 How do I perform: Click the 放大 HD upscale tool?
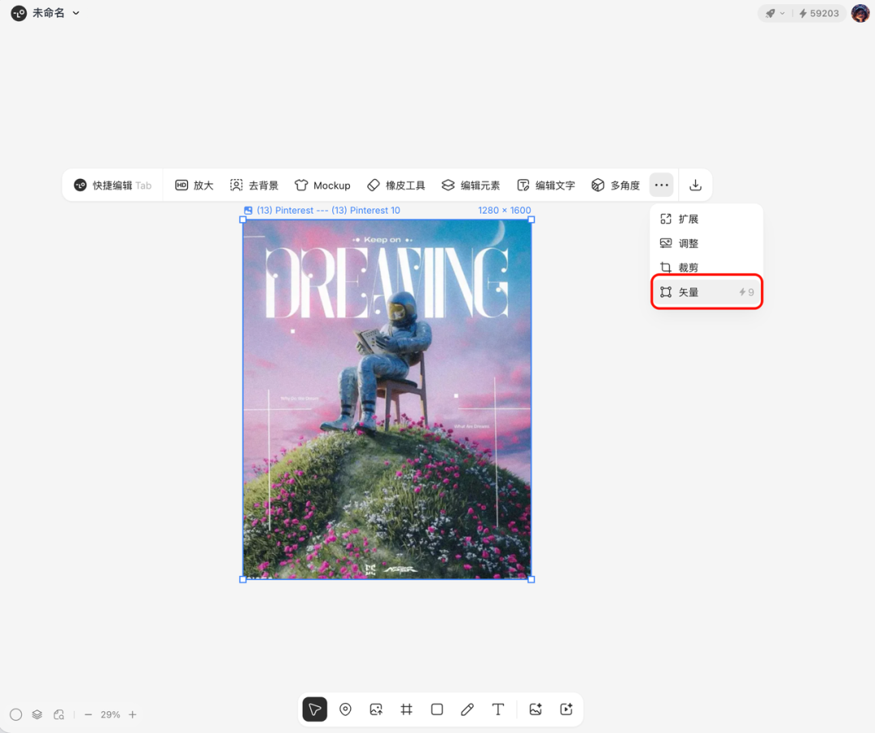(194, 185)
